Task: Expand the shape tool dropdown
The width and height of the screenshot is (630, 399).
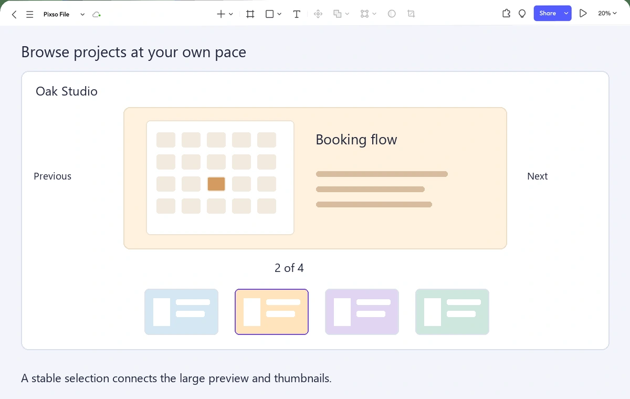Action: pos(279,14)
